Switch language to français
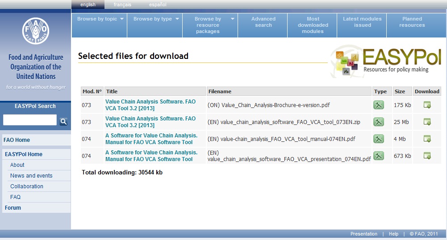Screen dimensions: 447x240 pyautogui.click(x=122, y=5)
